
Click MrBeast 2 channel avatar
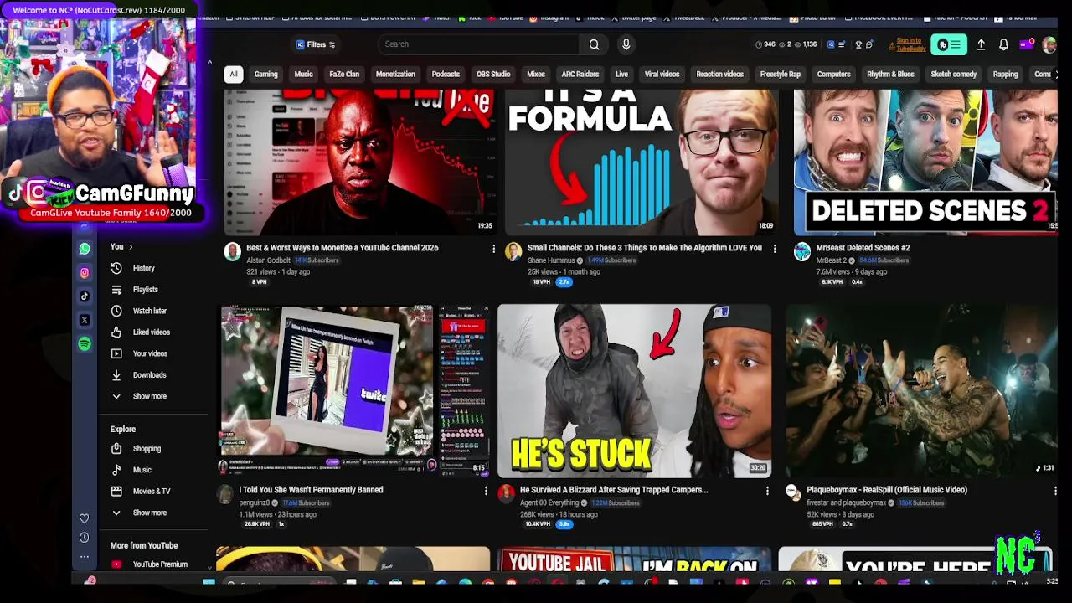pos(801,251)
